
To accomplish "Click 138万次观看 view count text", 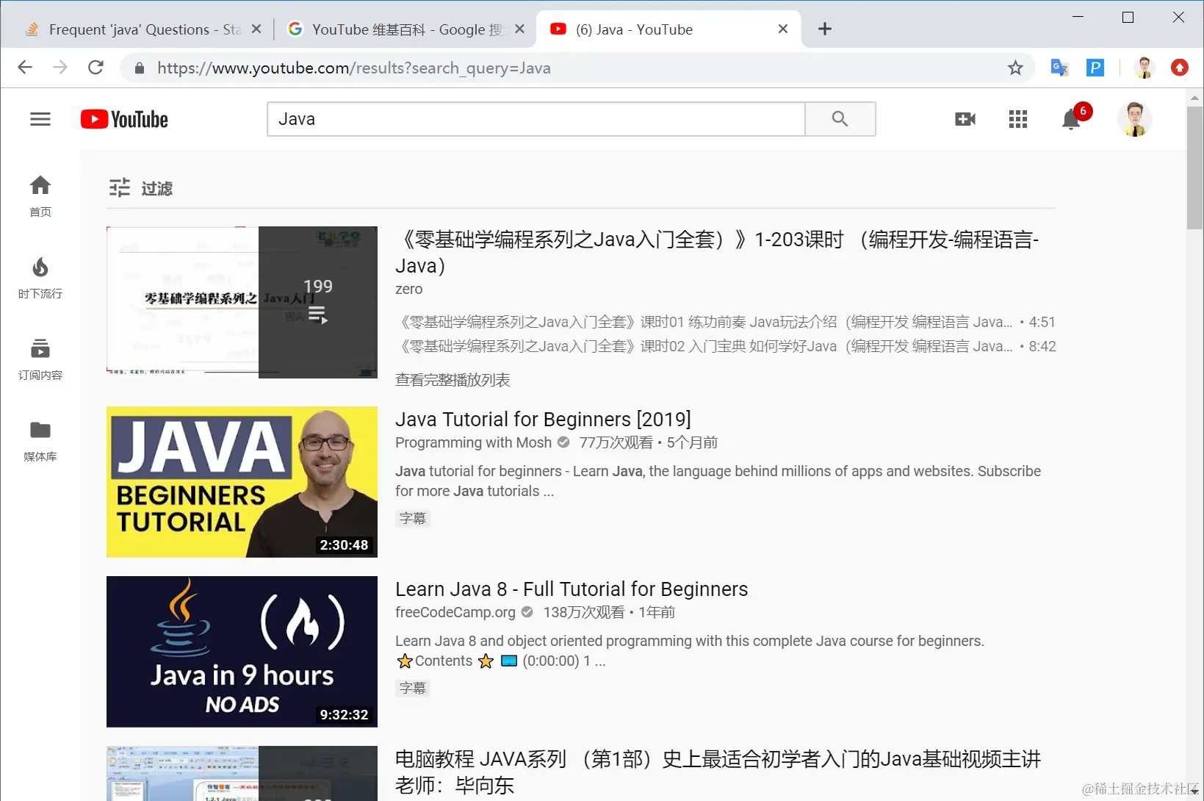I will (x=584, y=612).
